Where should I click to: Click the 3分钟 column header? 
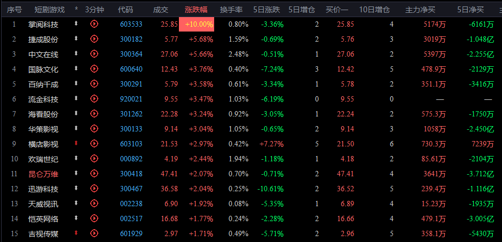point(95,10)
